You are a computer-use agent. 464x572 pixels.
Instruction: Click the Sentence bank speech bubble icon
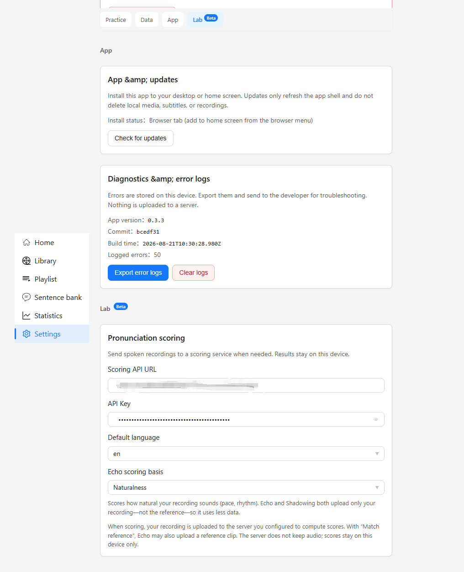[26, 297]
